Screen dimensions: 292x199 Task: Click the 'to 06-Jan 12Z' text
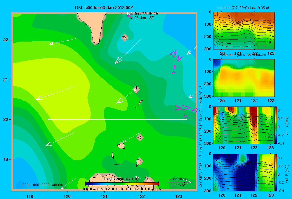[142, 18]
